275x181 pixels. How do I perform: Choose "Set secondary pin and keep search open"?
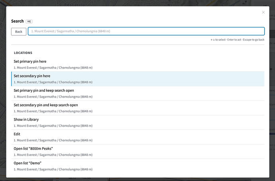coord(138,108)
